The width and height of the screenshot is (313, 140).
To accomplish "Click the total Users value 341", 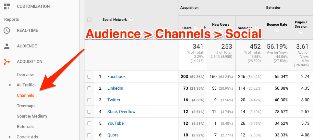I will pyautogui.click(x=198, y=46).
